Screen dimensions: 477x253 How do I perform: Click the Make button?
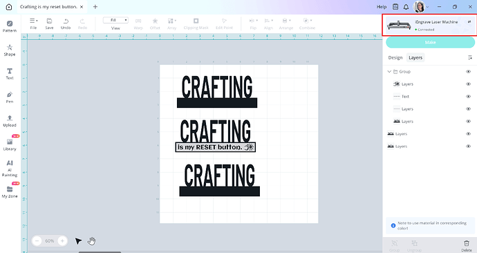click(x=430, y=42)
